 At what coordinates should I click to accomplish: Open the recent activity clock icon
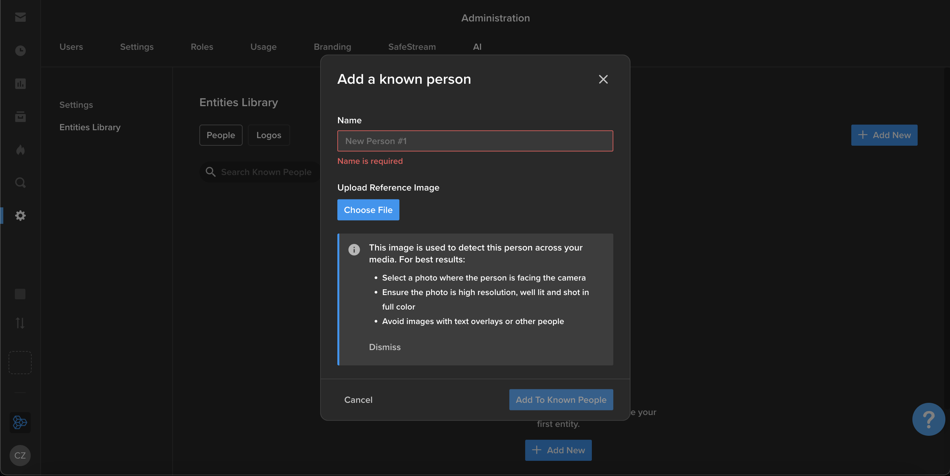(20, 50)
